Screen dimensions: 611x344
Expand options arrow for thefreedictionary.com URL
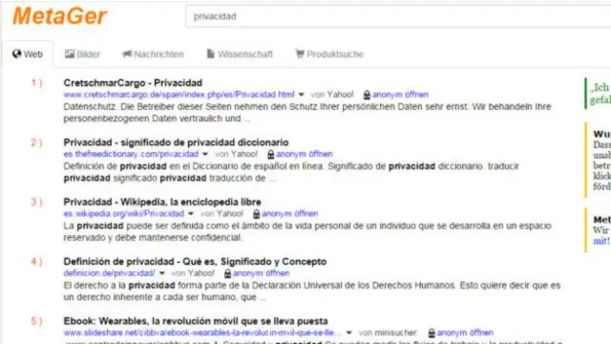pos(205,154)
